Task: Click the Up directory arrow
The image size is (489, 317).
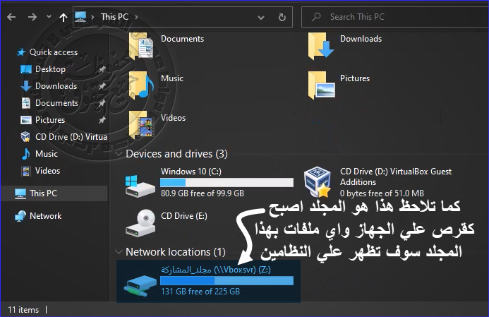Action: point(64,17)
